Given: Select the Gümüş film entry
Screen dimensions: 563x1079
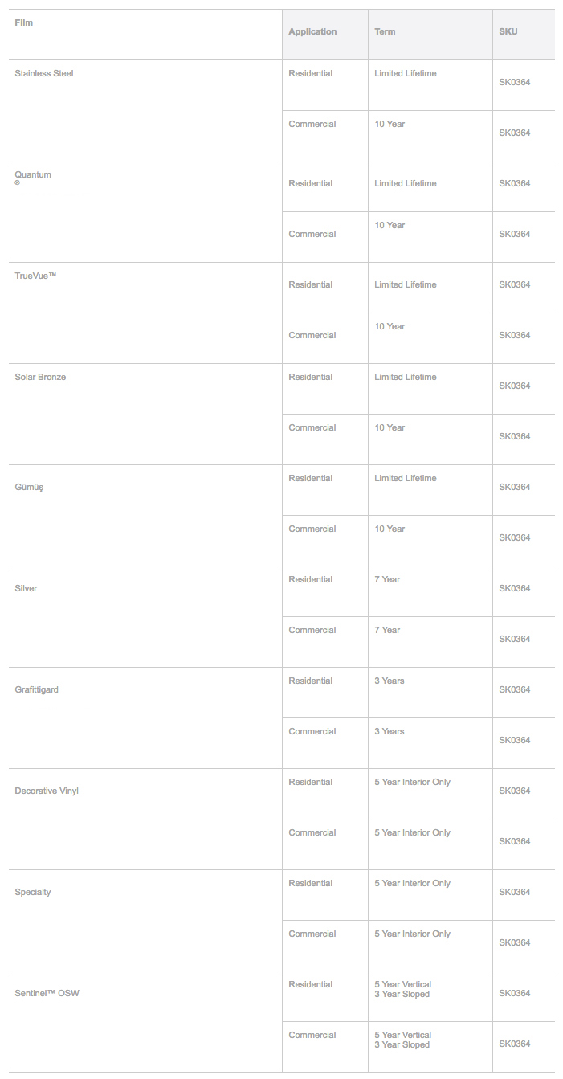Looking at the screenshot, I should 29,487.
